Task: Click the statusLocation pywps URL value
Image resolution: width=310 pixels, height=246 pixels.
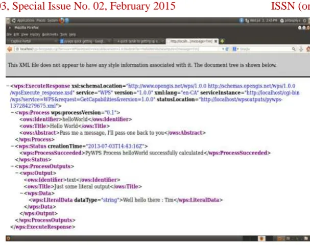Action: pos(146,103)
